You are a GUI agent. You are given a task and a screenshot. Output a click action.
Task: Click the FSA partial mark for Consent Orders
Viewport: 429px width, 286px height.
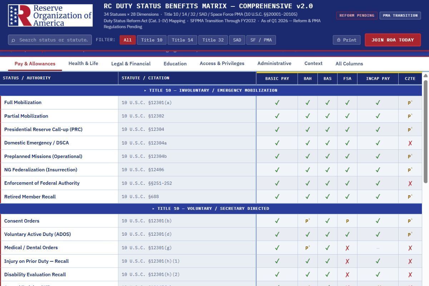click(347, 221)
